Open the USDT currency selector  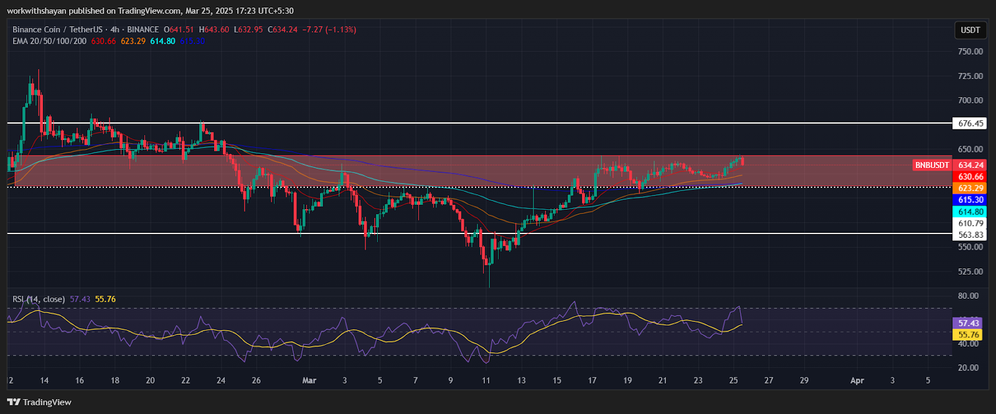tap(970, 30)
